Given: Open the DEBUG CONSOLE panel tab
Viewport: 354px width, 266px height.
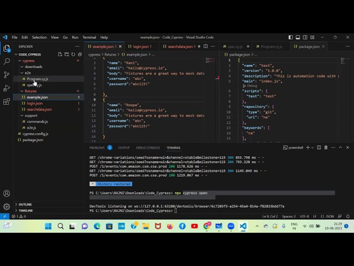Looking at the screenshot, I should [148, 148].
